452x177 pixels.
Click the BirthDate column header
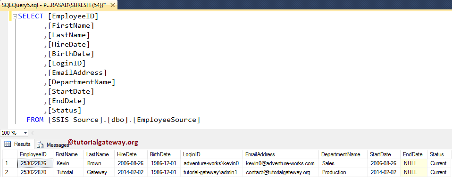(x=164, y=154)
